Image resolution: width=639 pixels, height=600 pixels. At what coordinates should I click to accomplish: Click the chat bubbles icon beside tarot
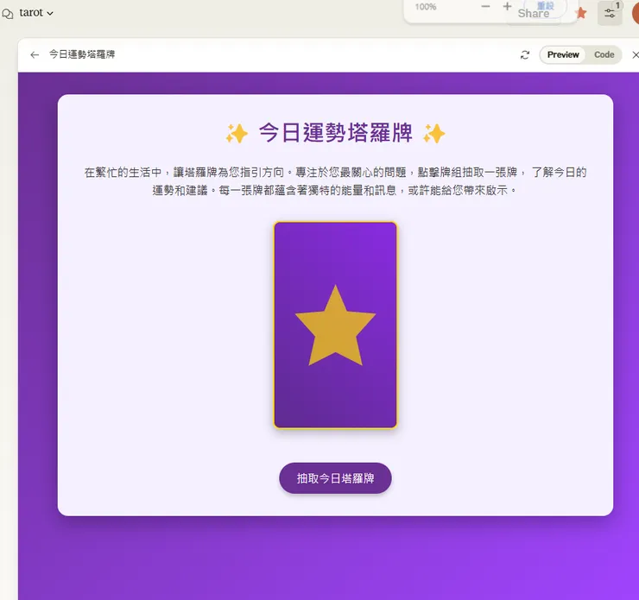coord(7,14)
